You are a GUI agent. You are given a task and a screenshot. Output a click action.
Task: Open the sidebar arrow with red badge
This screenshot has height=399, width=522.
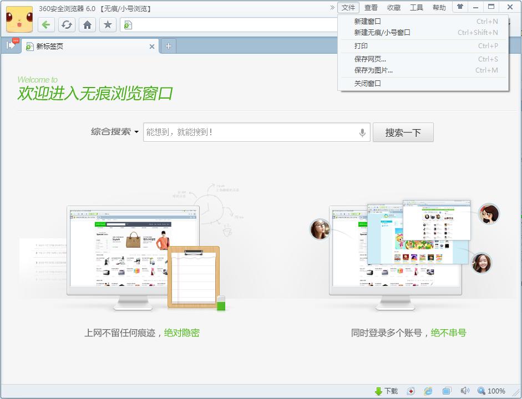(x=12, y=44)
